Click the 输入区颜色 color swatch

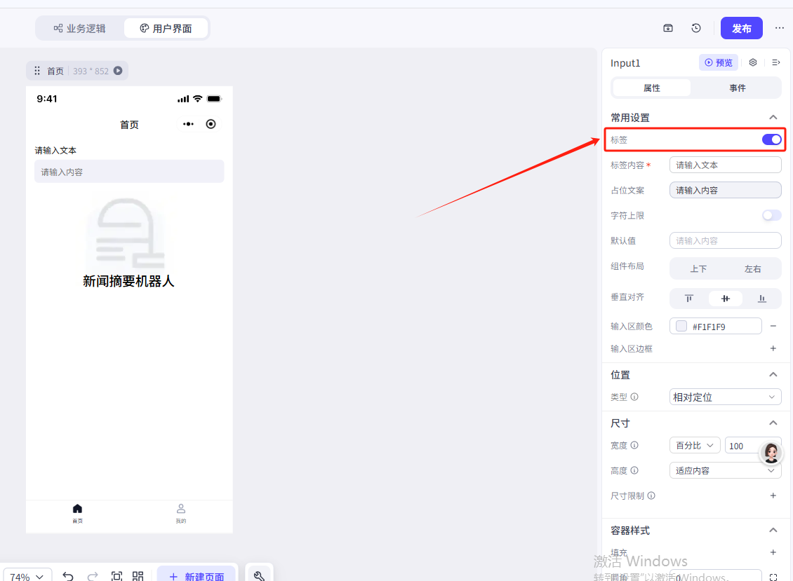click(x=681, y=326)
